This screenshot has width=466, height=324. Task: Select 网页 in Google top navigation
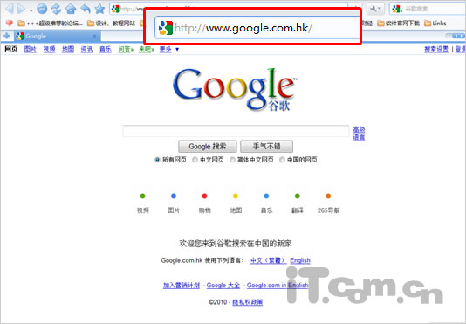pyautogui.click(x=11, y=49)
